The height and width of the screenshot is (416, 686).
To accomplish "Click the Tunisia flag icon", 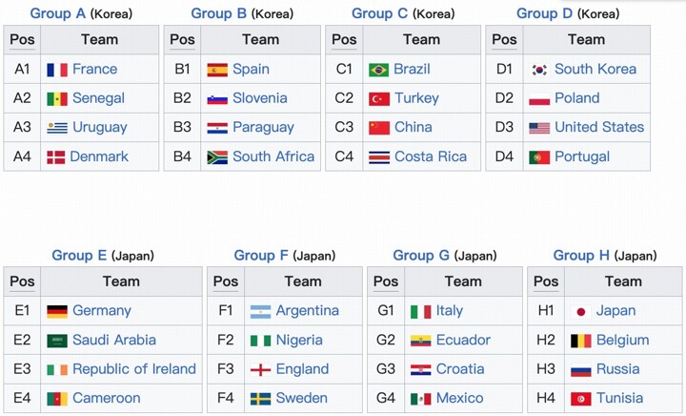I will [x=580, y=399].
